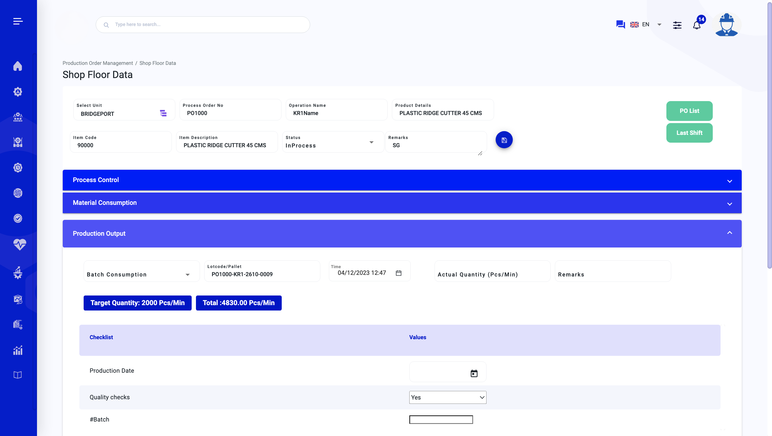The width and height of the screenshot is (772, 436).
Task: Click the #Batch value input box
Action: [x=441, y=419]
